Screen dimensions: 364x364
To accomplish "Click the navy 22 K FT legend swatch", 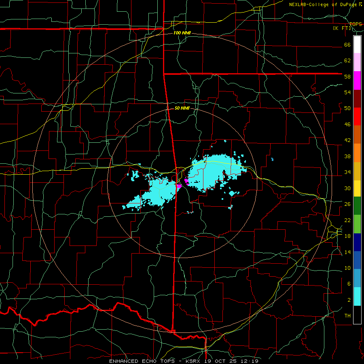I will [357, 242].
